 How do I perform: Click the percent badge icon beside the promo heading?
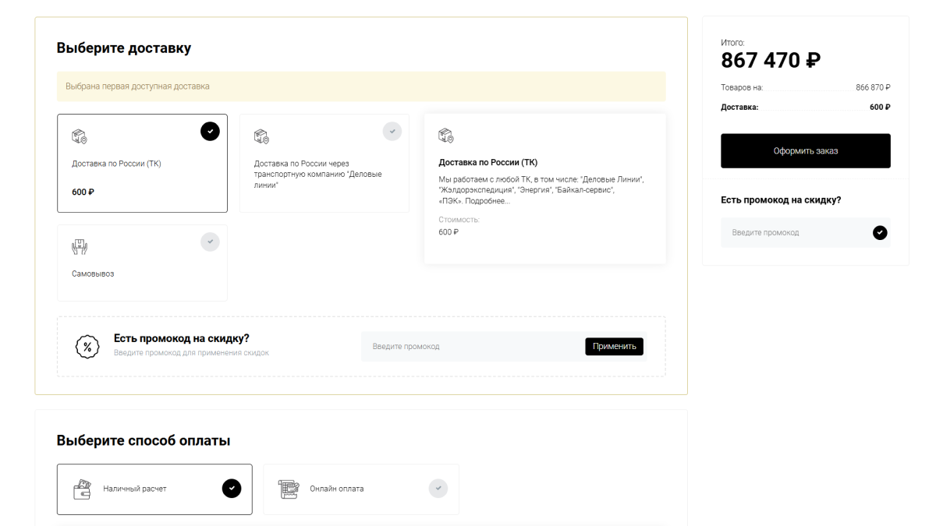(x=87, y=347)
